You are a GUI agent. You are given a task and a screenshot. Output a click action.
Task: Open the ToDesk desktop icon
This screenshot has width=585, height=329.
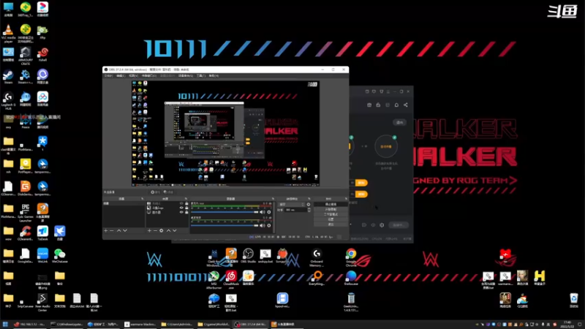(42, 233)
